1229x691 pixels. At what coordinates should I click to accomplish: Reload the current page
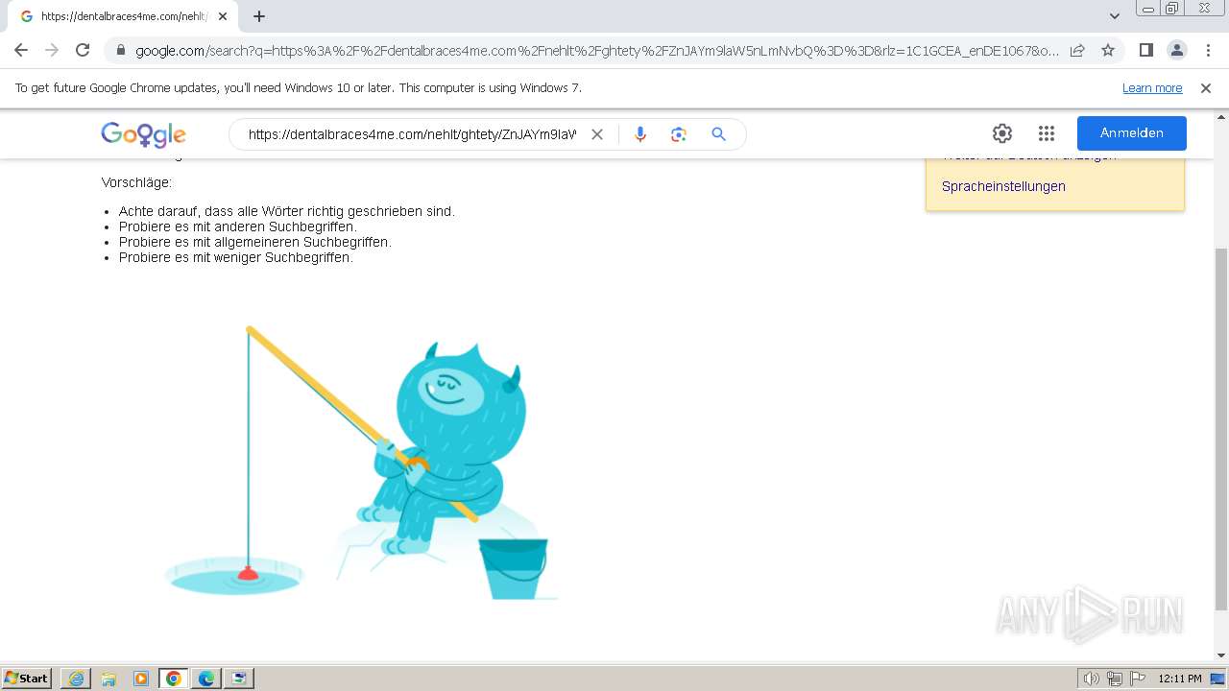[x=83, y=50]
